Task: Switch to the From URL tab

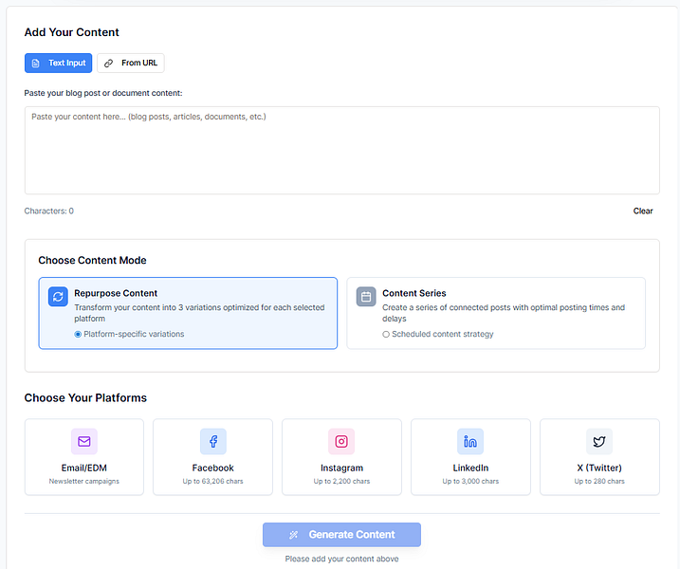Action: click(x=131, y=63)
